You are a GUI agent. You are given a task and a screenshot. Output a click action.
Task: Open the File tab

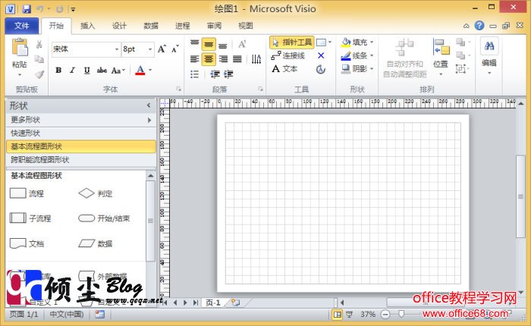pyautogui.click(x=22, y=26)
